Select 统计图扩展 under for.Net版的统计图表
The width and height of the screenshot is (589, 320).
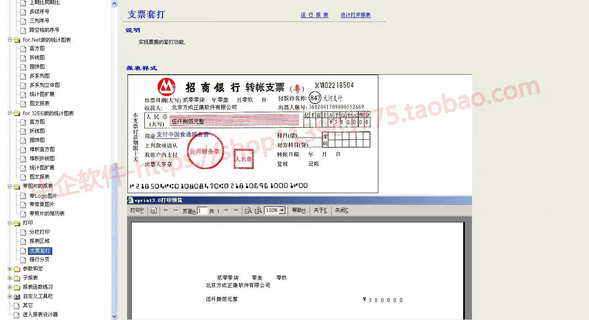[42, 94]
